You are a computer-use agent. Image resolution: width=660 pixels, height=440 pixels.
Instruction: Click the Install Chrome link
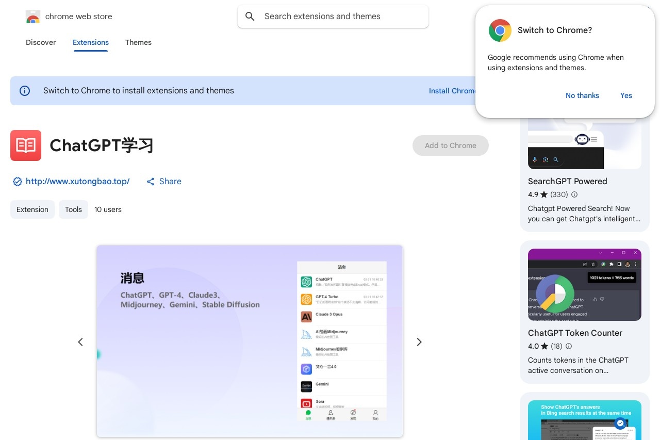pos(452,91)
